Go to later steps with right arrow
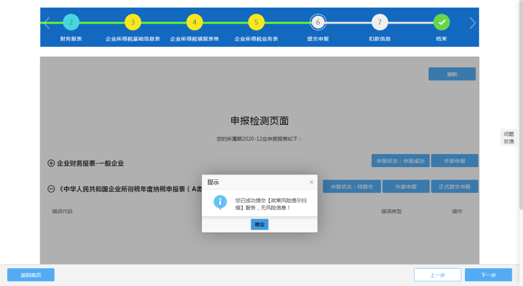 click(473, 23)
